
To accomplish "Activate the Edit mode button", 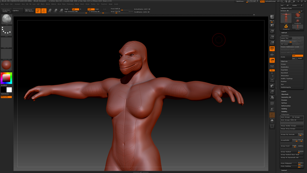I will click(38, 11).
